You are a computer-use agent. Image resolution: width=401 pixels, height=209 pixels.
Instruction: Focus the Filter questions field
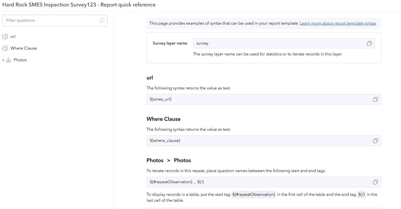(x=55, y=21)
